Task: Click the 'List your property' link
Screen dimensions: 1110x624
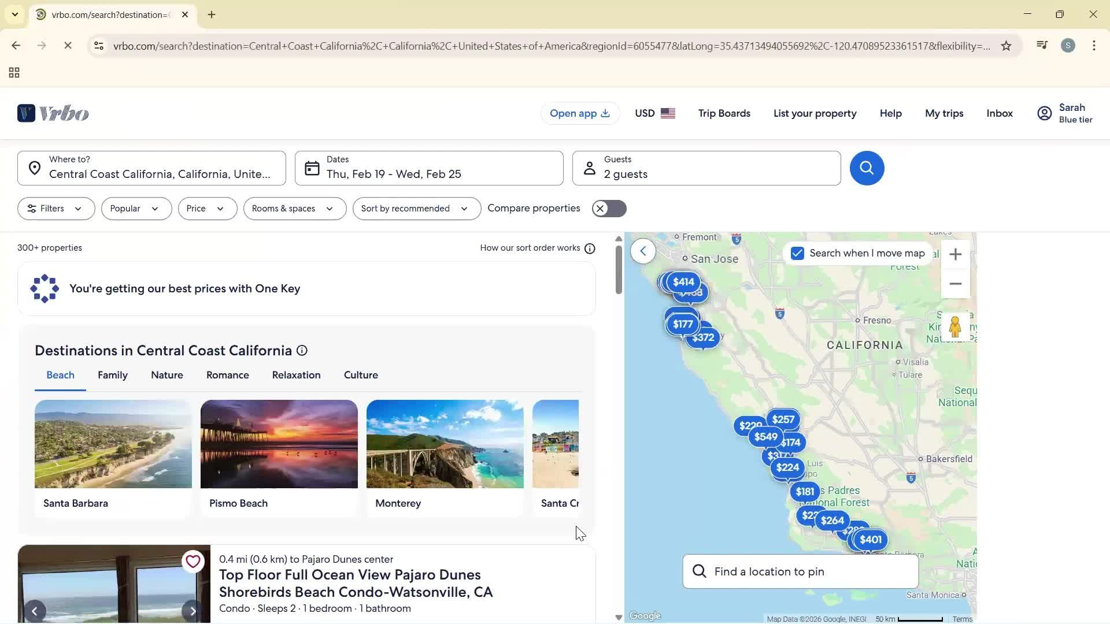Action: click(x=815, y=113)
